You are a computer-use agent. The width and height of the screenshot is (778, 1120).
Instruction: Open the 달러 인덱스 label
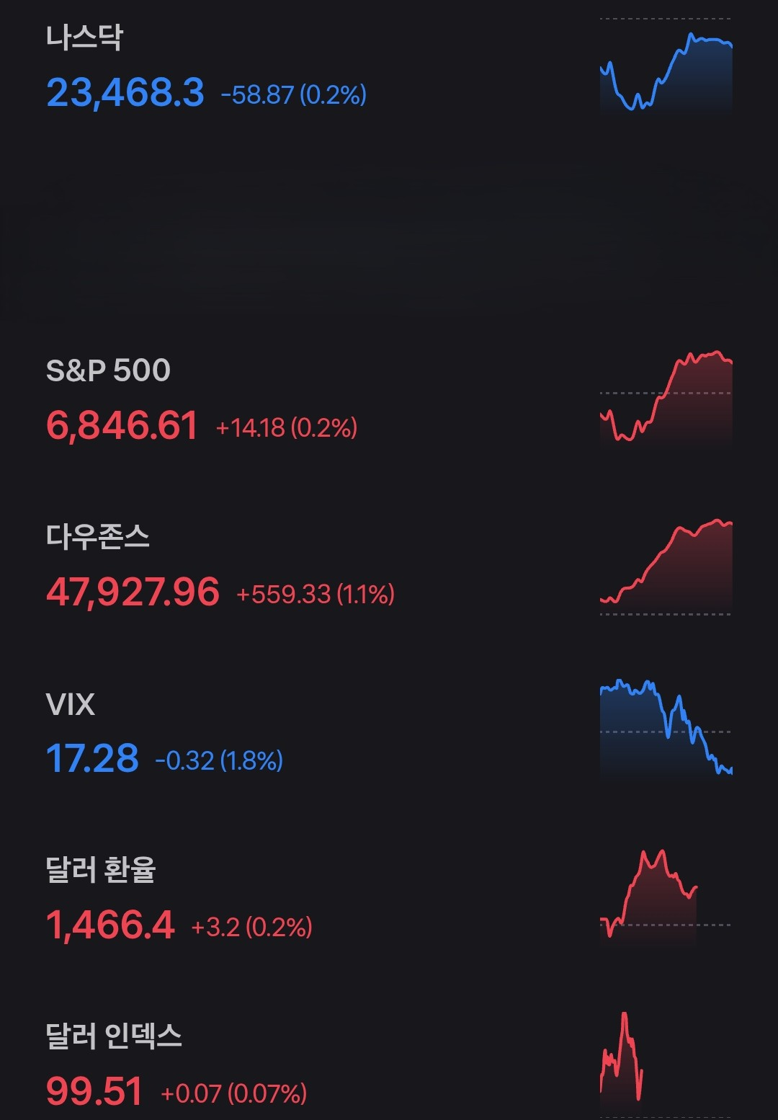pos(114,1036)
